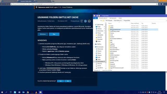The width and height of the screenshot is (167, 94).
Task: Open the WoW Legion 7.1.5 news link
Action: (61, 7)
